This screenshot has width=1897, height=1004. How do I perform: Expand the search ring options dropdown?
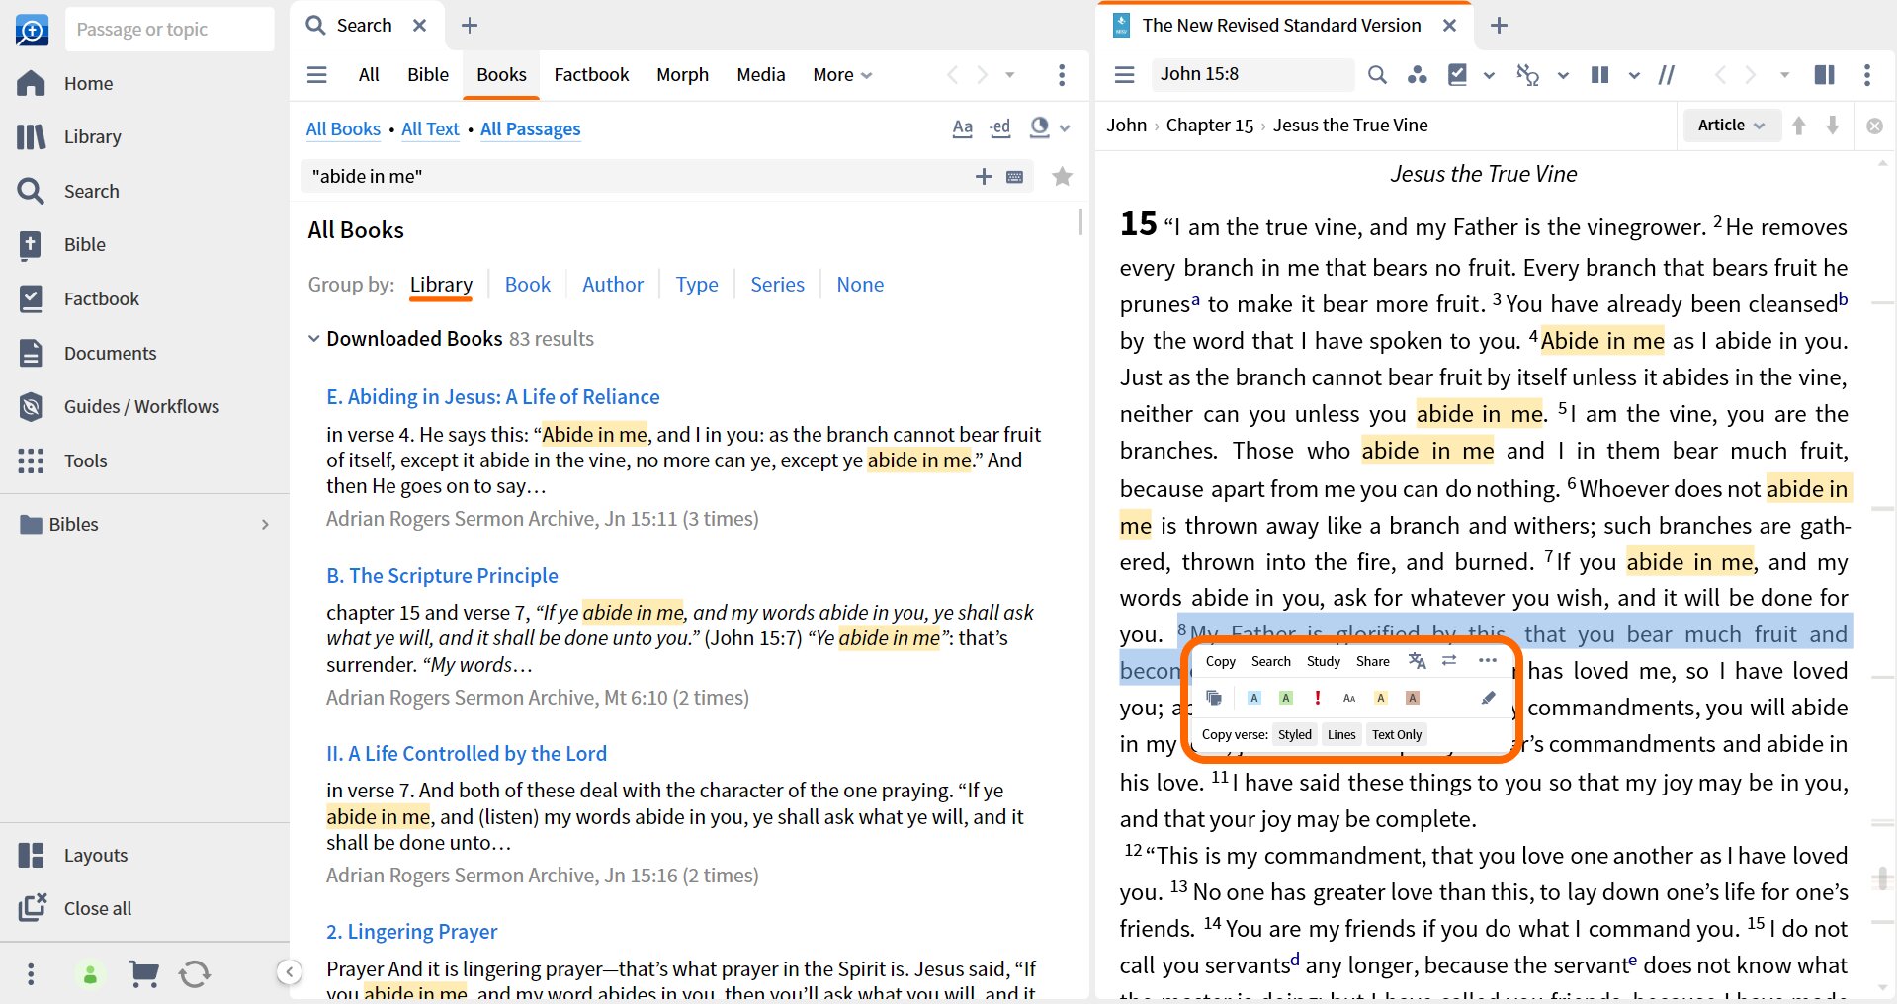point(1065,127)
